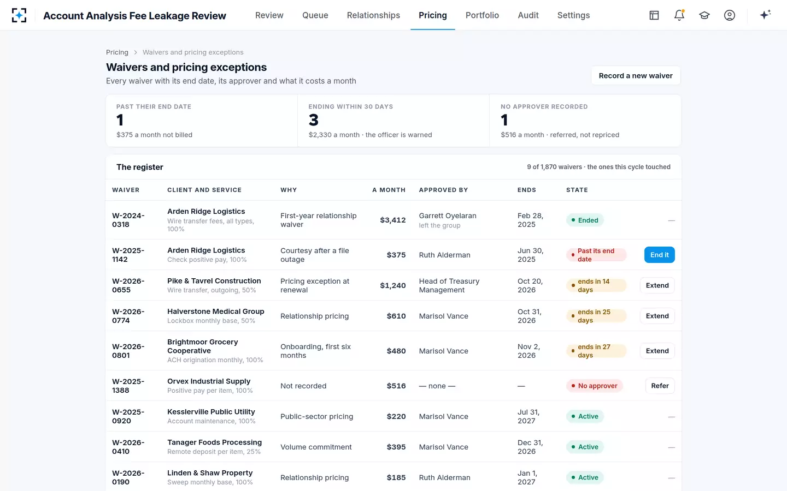Click the STATE column header
Viewport: 787px width, 491px height.
(x=577, y=190)
